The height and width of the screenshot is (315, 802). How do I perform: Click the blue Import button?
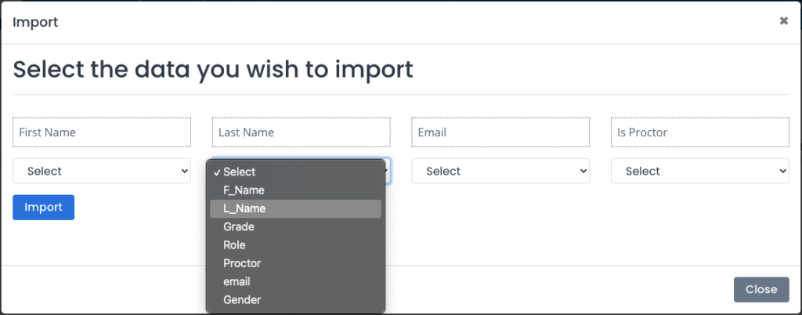[44, 207]
